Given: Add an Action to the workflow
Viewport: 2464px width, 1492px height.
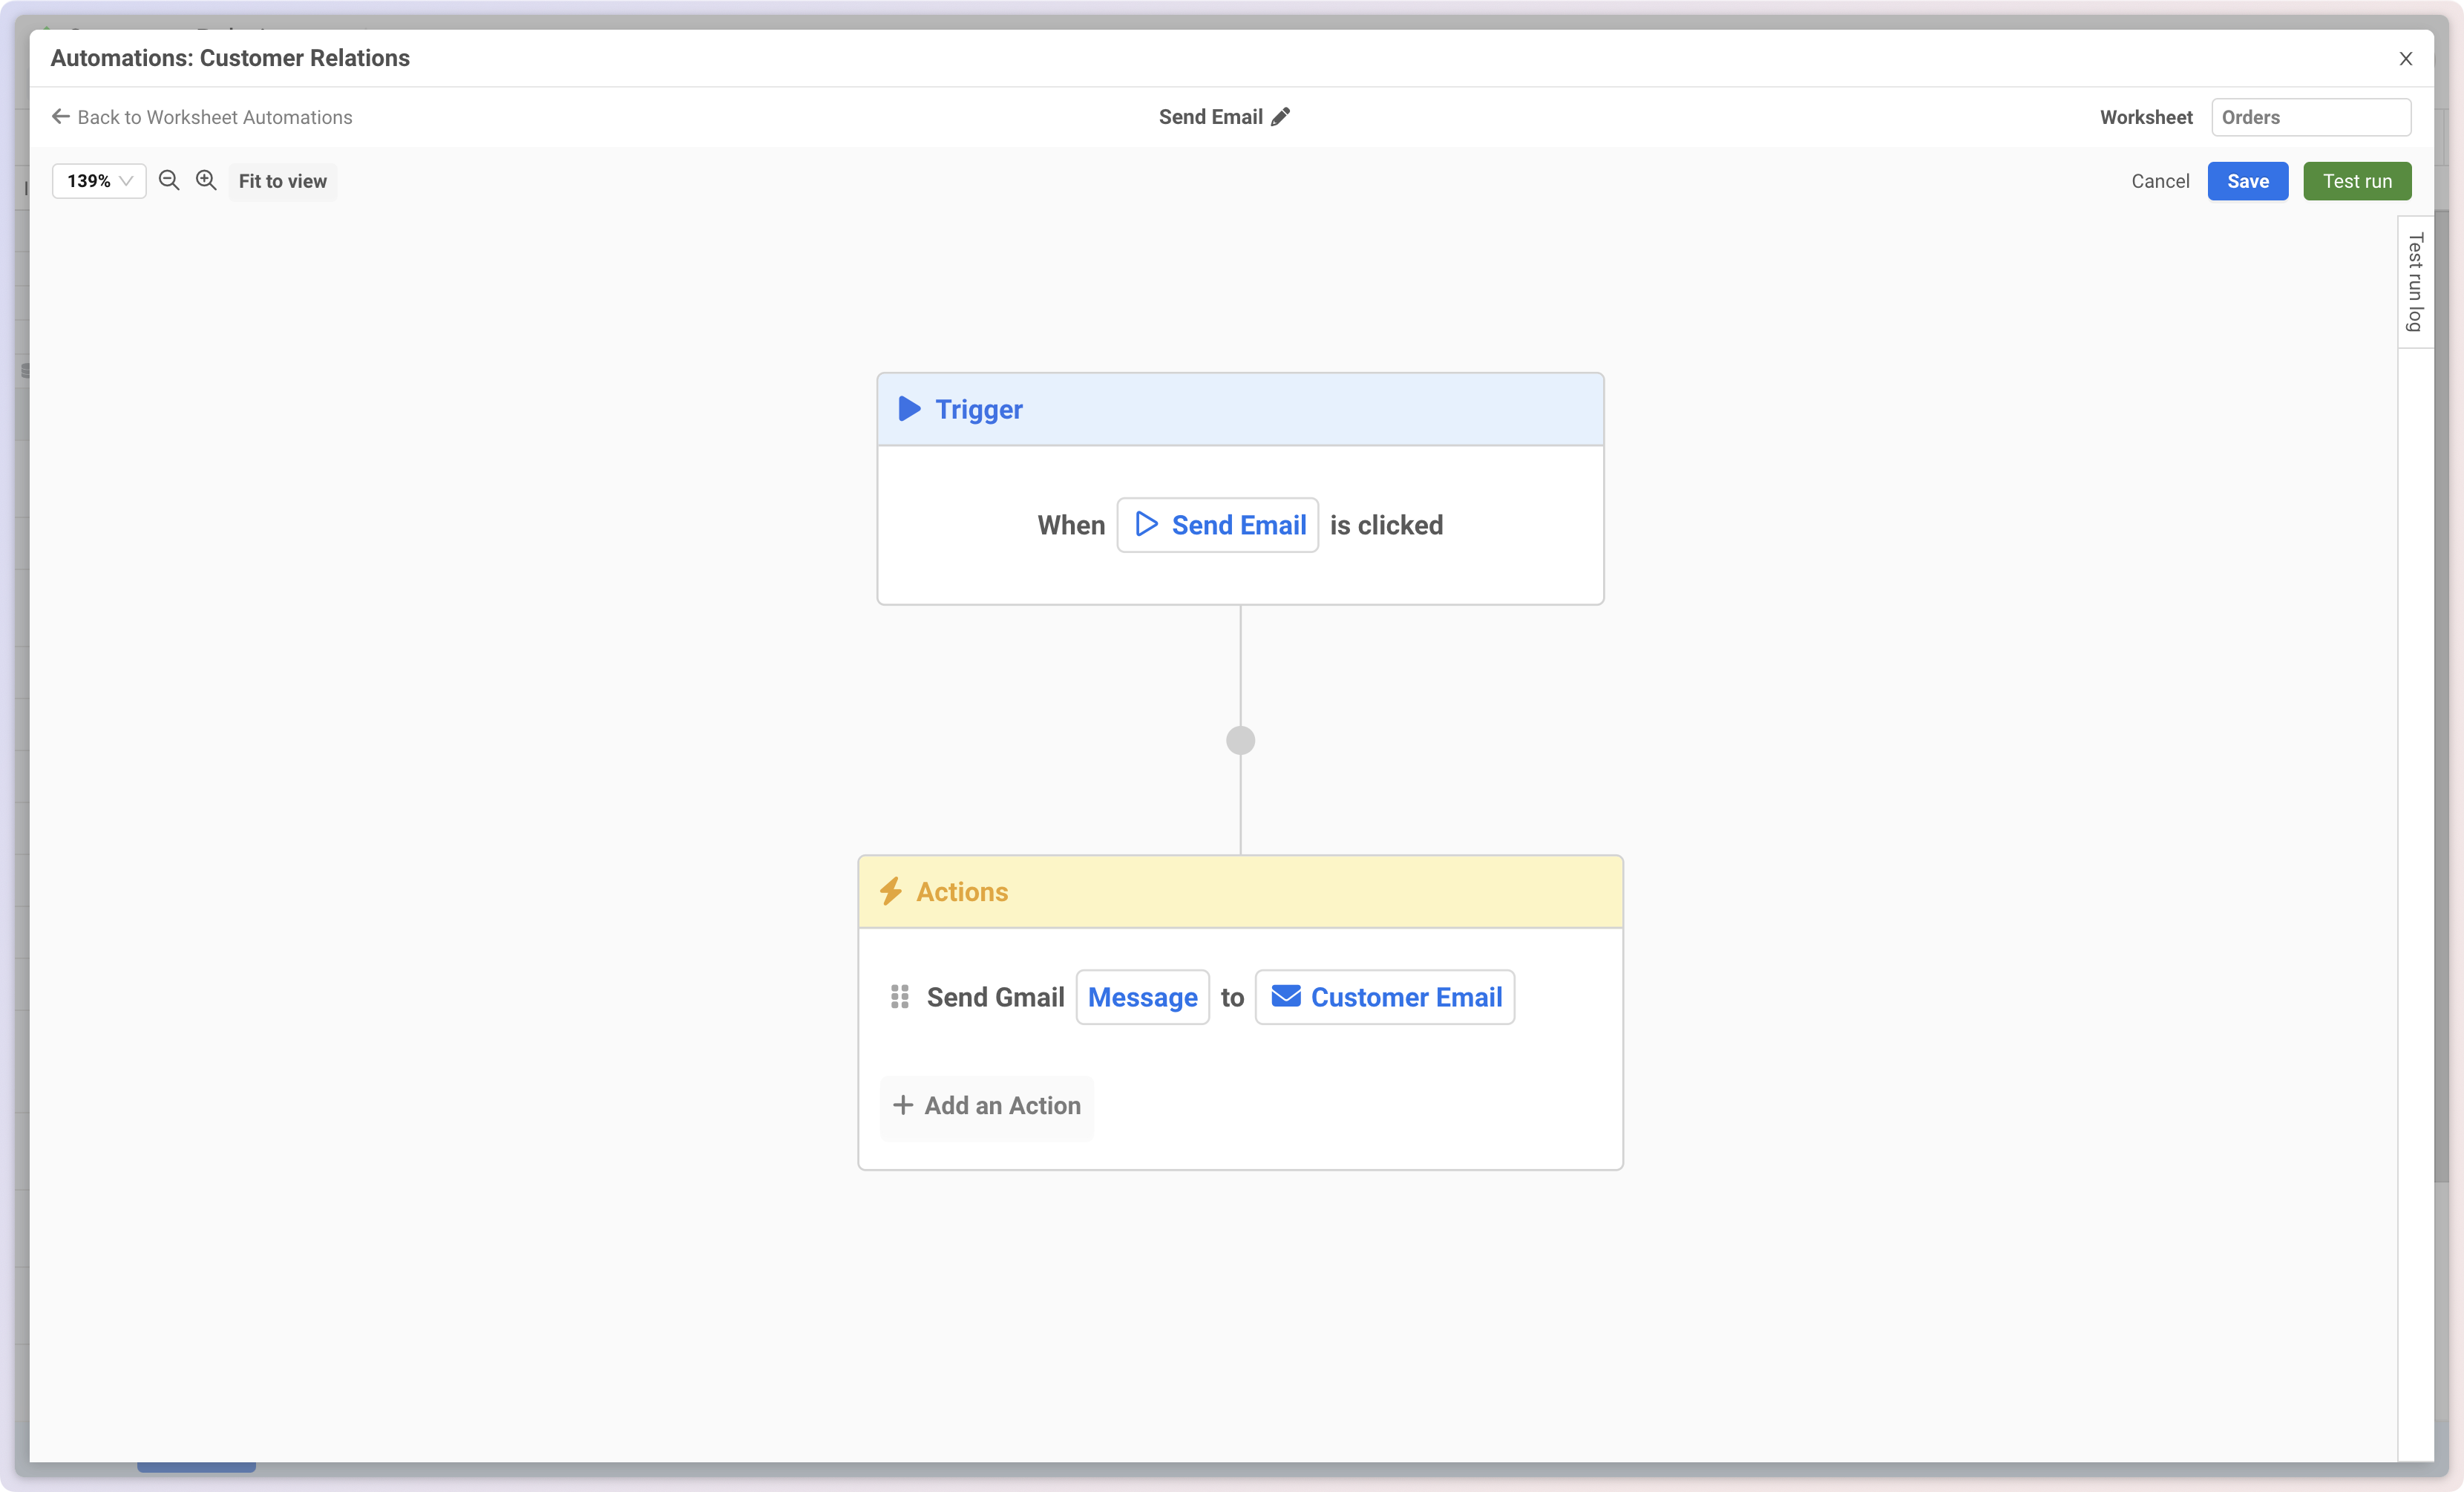Looking at the screenshot, I should point(986,1106).
